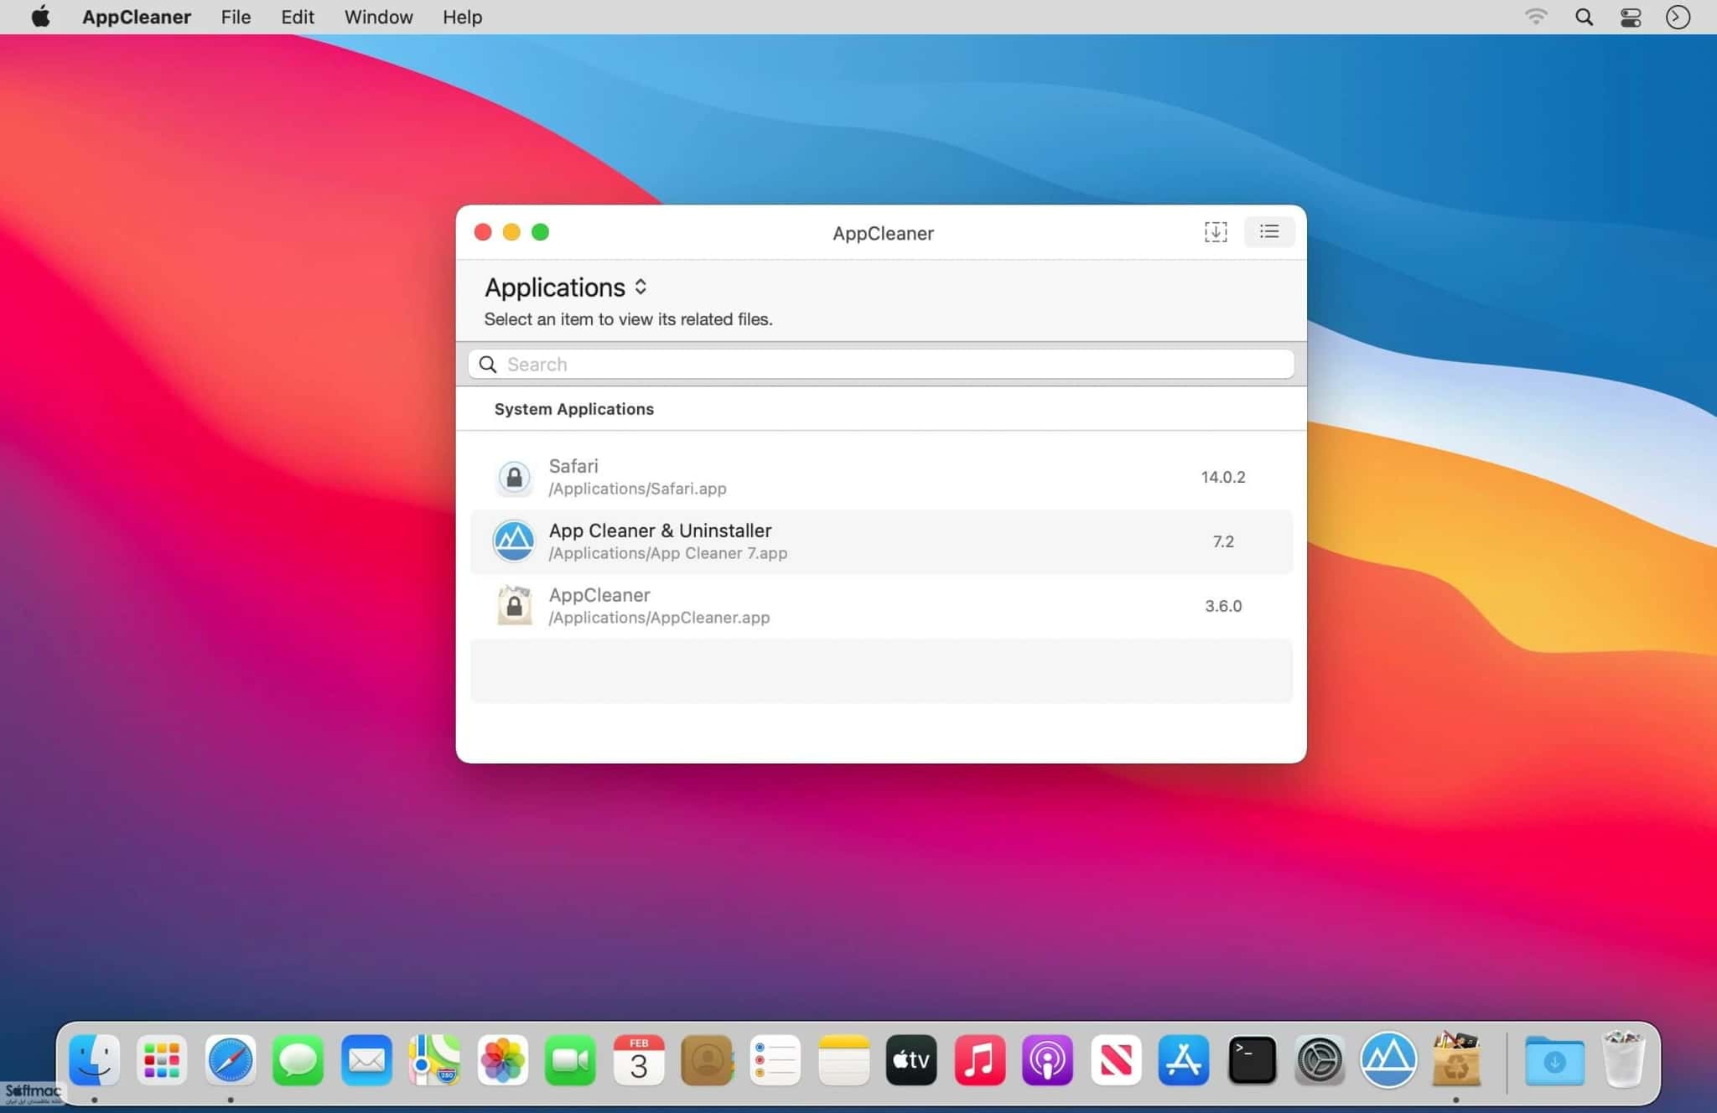1717x1113 pixels.
Task: Open News from the Dock
Action: click(1116, 1060)
